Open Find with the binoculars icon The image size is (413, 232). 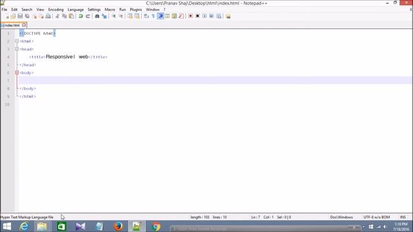[x=97, y=16]
